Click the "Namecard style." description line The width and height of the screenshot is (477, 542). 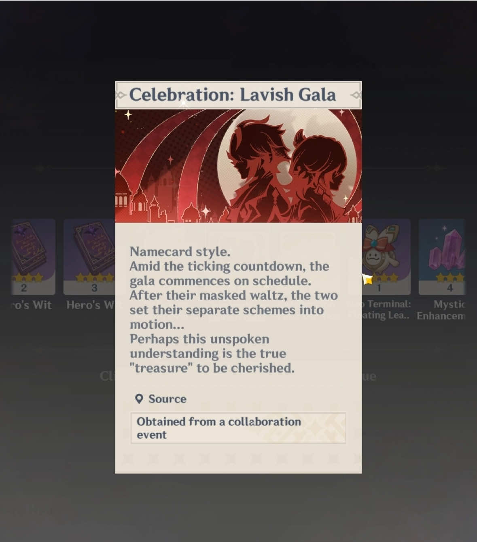(180, 252)
